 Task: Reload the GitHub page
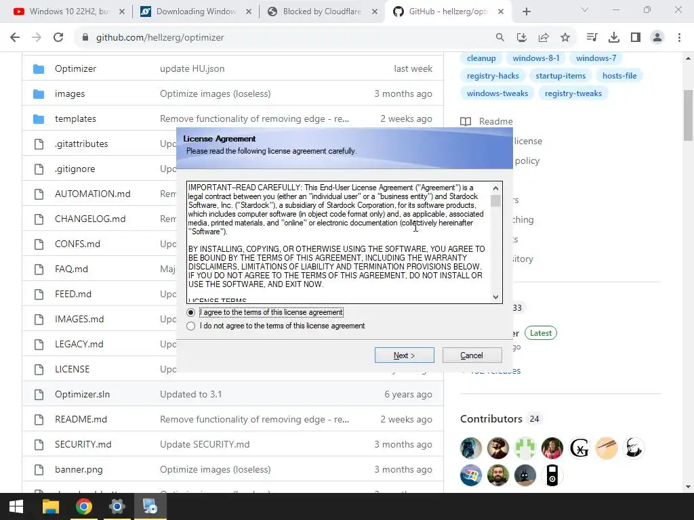[x=58, y=38]
